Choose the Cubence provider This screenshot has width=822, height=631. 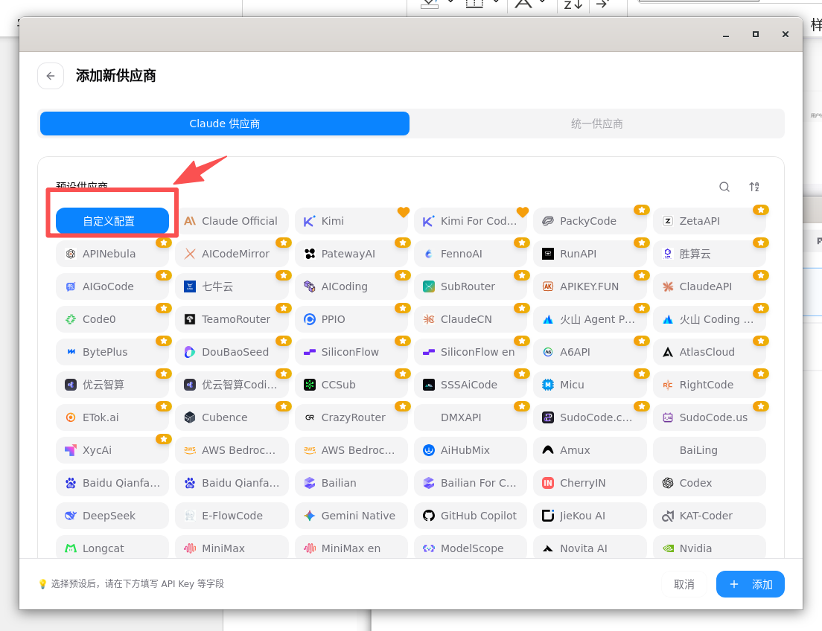point(232,417)
